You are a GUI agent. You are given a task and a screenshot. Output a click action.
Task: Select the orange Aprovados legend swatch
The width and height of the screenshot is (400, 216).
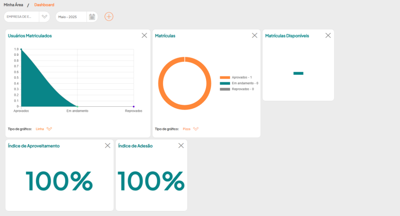(225, 77)
